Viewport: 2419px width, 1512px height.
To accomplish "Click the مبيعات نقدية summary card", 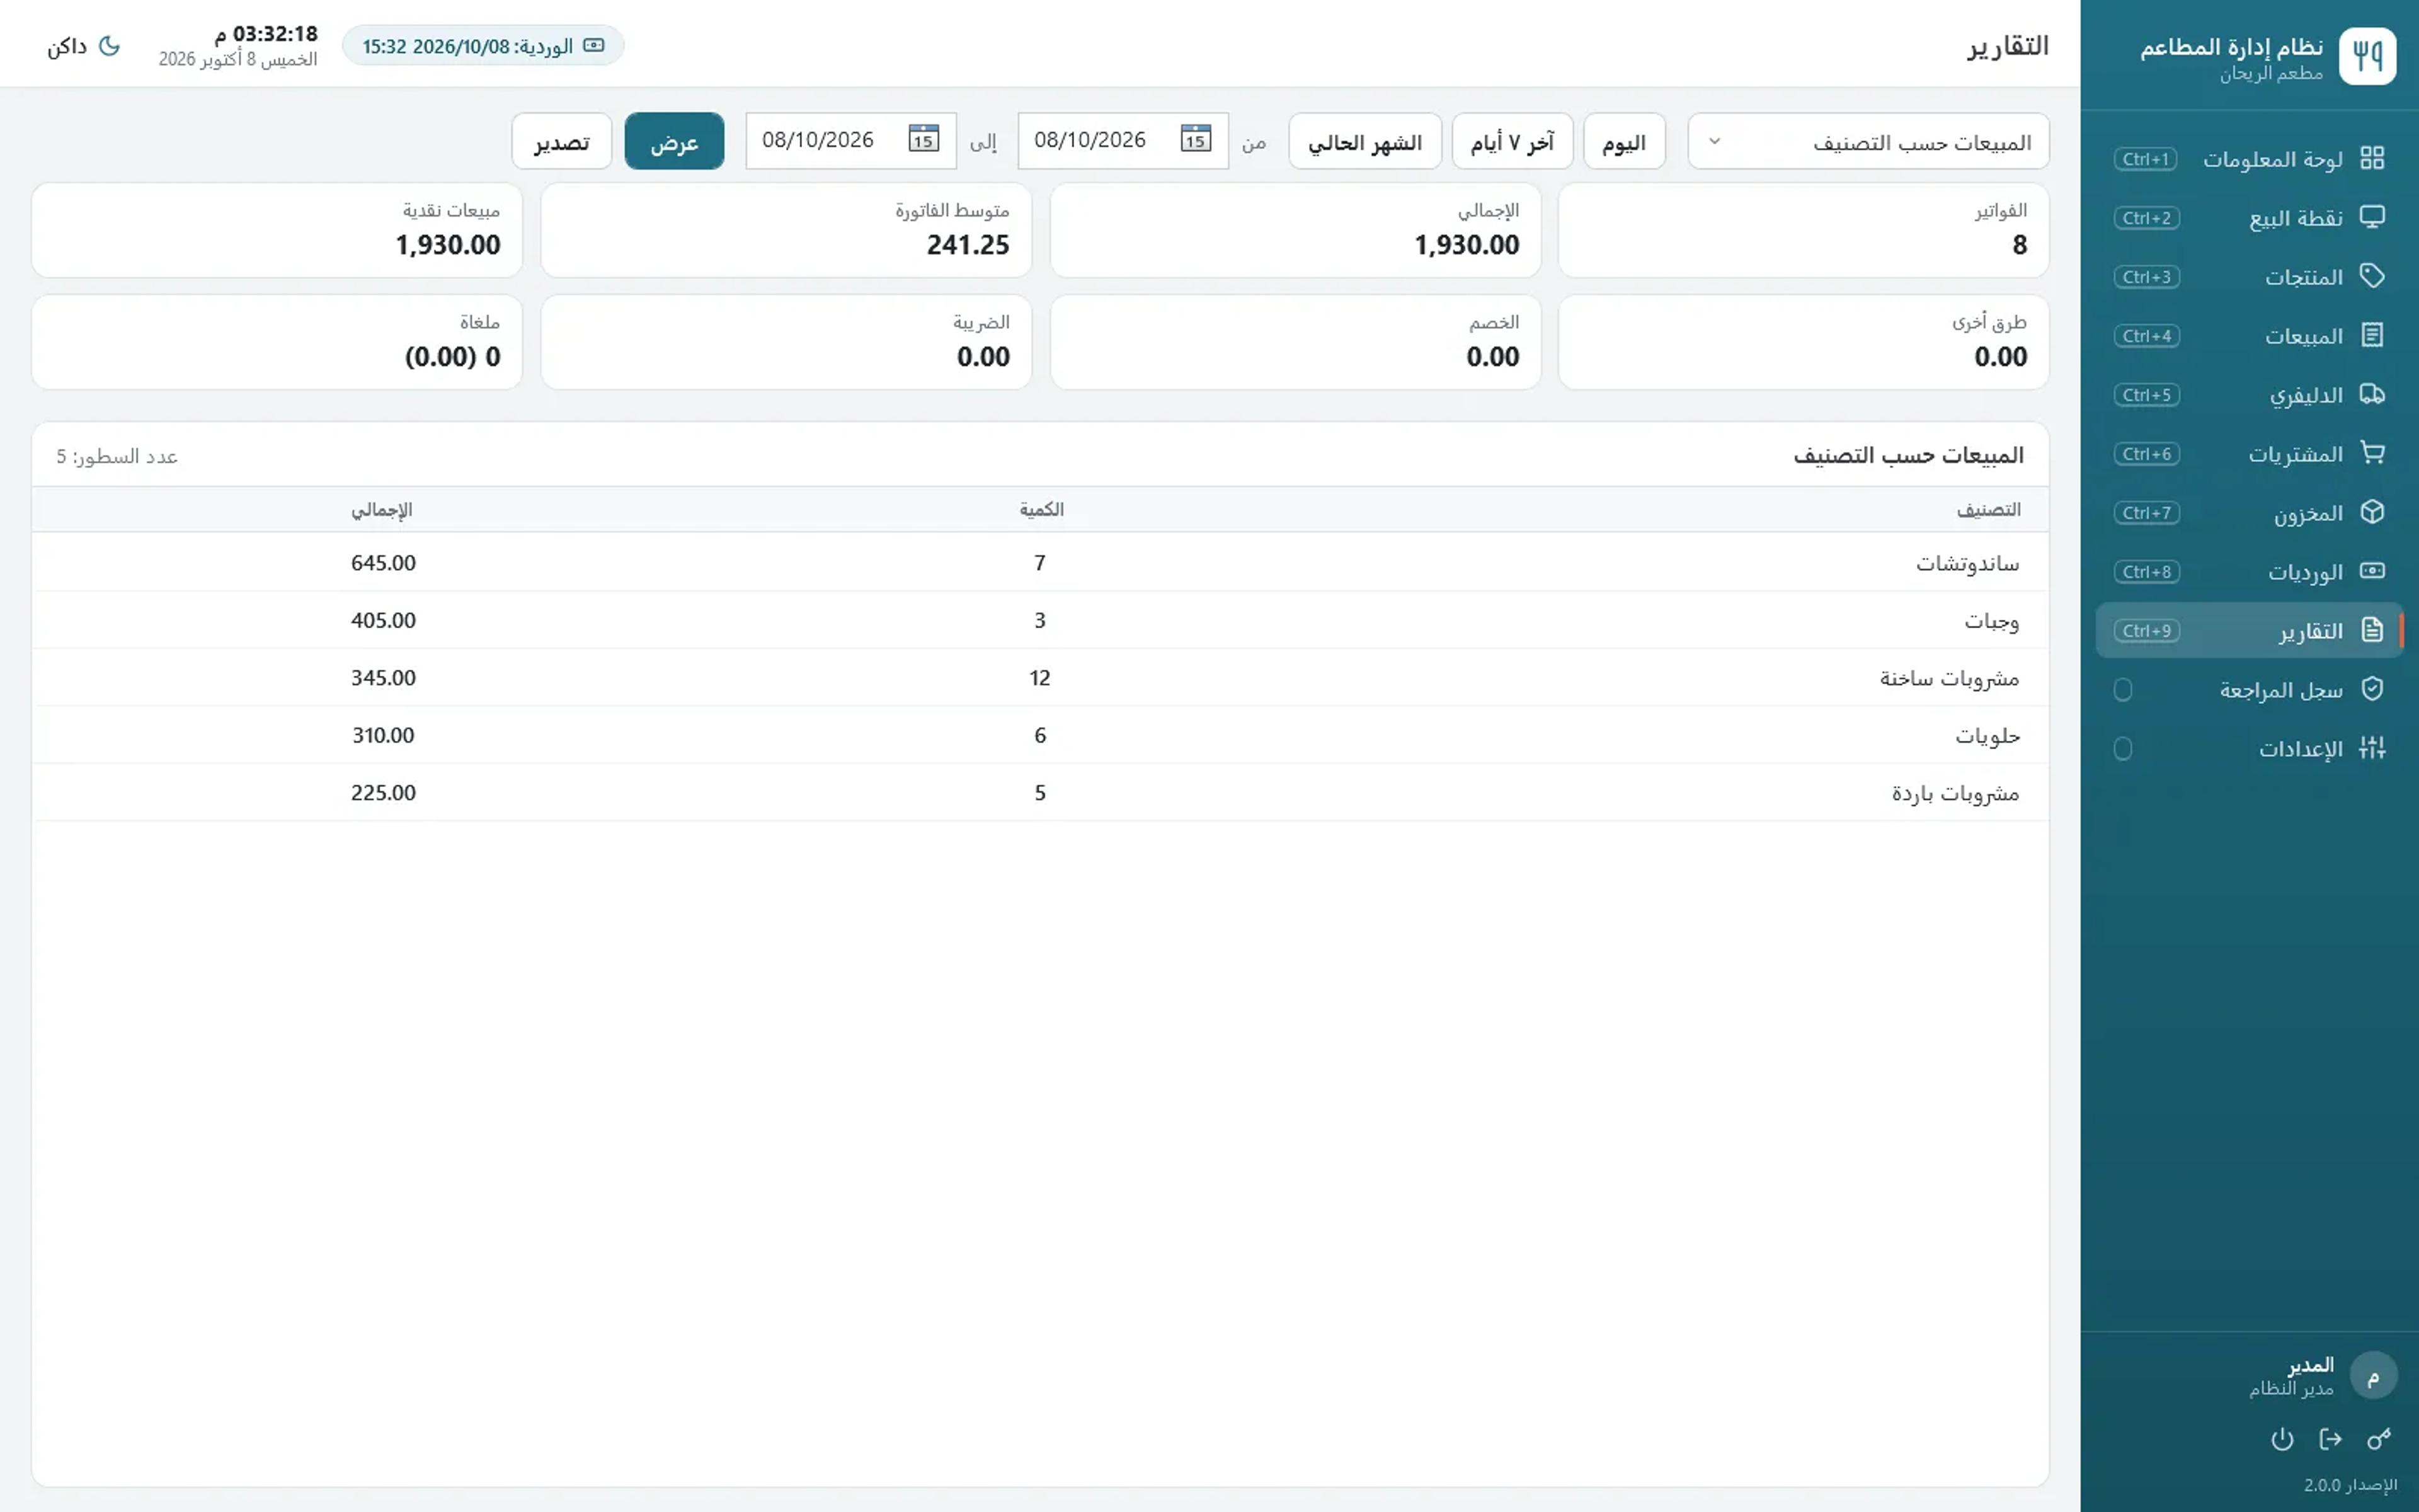I will click(x=277, y=230).
